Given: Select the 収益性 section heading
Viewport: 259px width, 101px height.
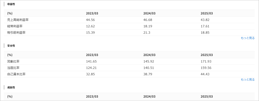Looking at the screenshot, I should [x=11, y=4].
